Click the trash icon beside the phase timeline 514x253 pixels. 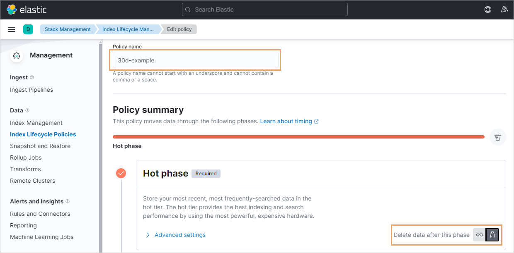point(498,137)
